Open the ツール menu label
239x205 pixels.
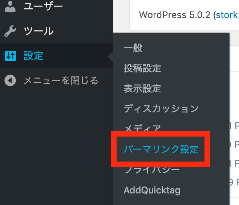coord(39,31)
